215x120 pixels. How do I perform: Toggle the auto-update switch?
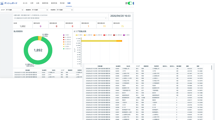pyautogui.click(x=130, y=3)
